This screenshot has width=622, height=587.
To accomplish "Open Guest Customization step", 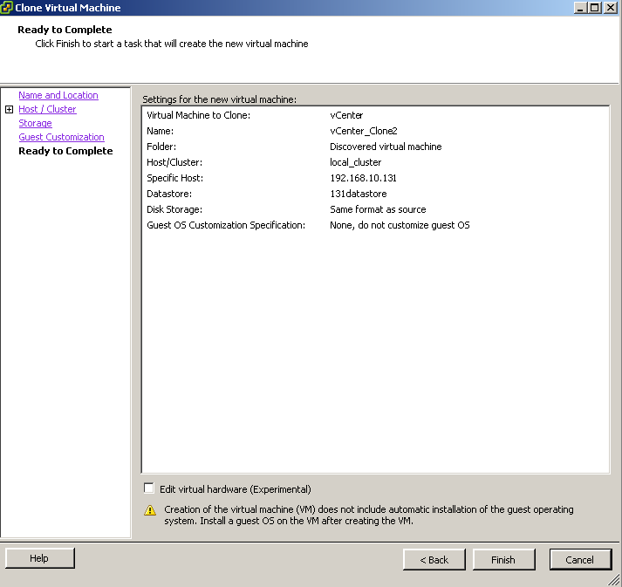I will [x=61, y=137].
